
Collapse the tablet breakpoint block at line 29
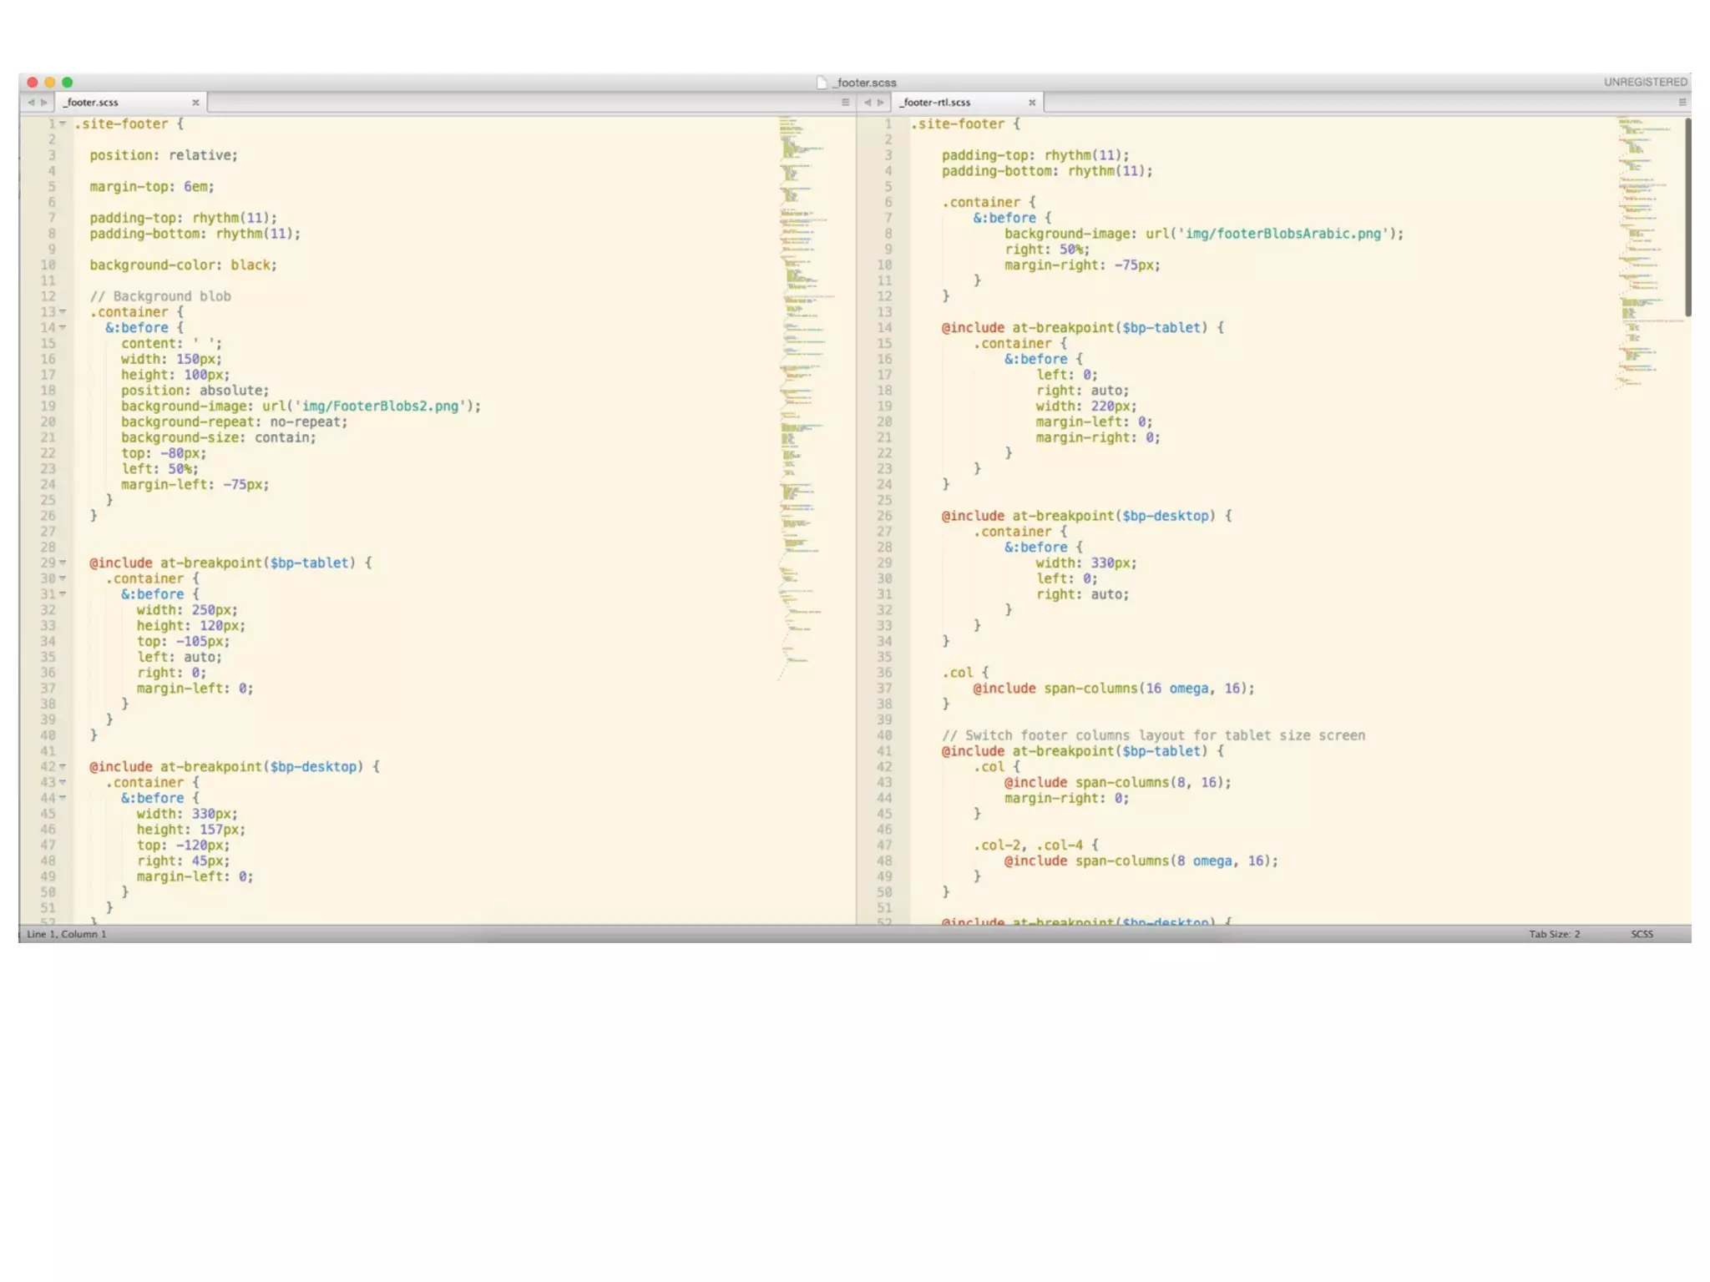(x=63, y=563)
